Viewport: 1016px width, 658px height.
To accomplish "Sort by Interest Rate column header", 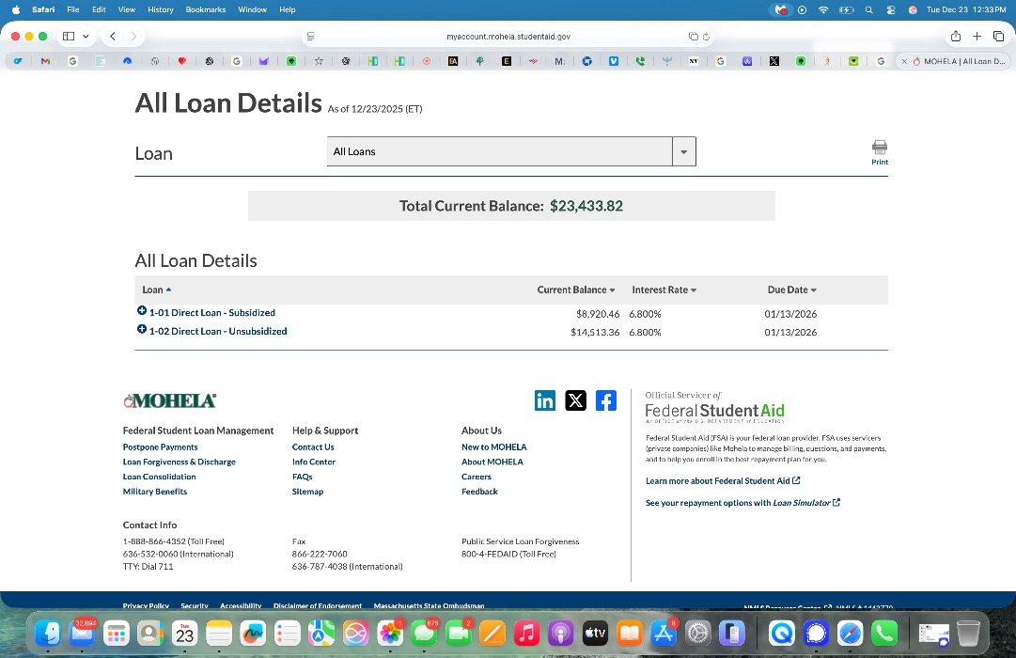I will click(x=664, y=290).
